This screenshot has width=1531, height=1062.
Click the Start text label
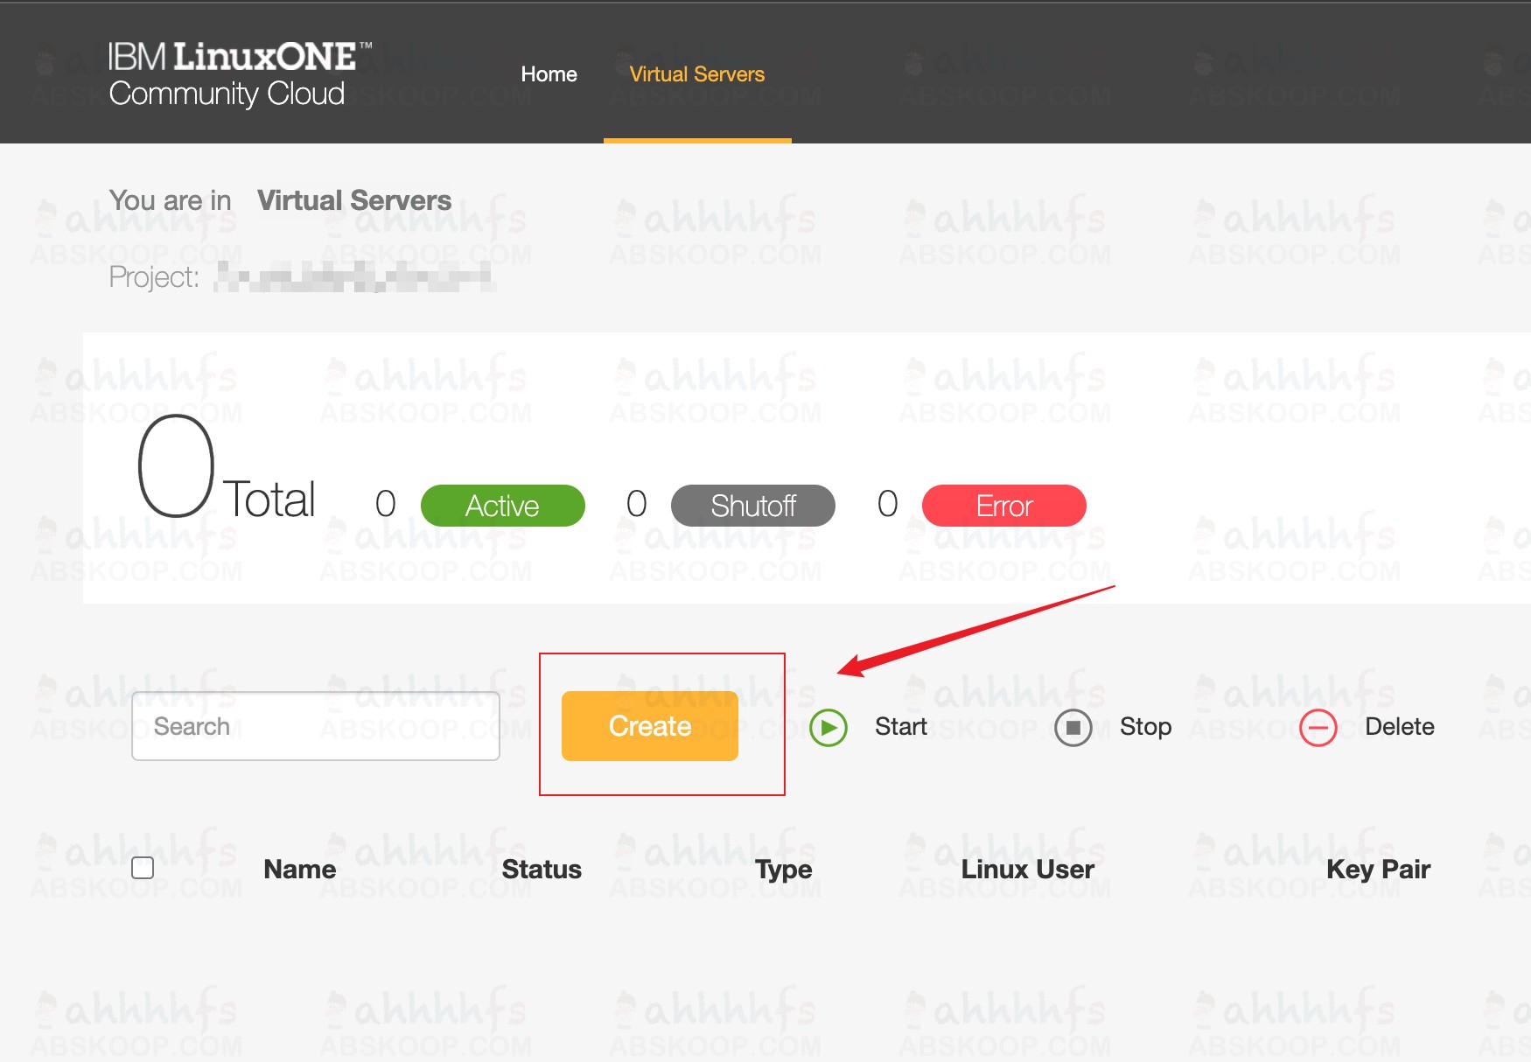900,727
